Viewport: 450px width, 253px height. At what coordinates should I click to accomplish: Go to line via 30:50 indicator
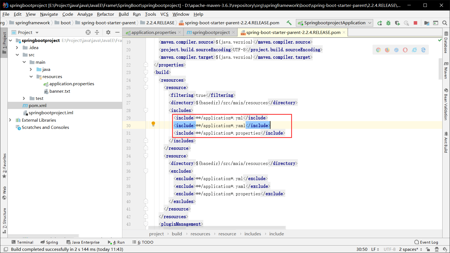[362, 249]
